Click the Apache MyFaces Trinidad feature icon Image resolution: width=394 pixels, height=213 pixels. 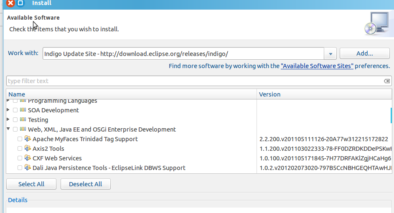click(x=28, y=139)
